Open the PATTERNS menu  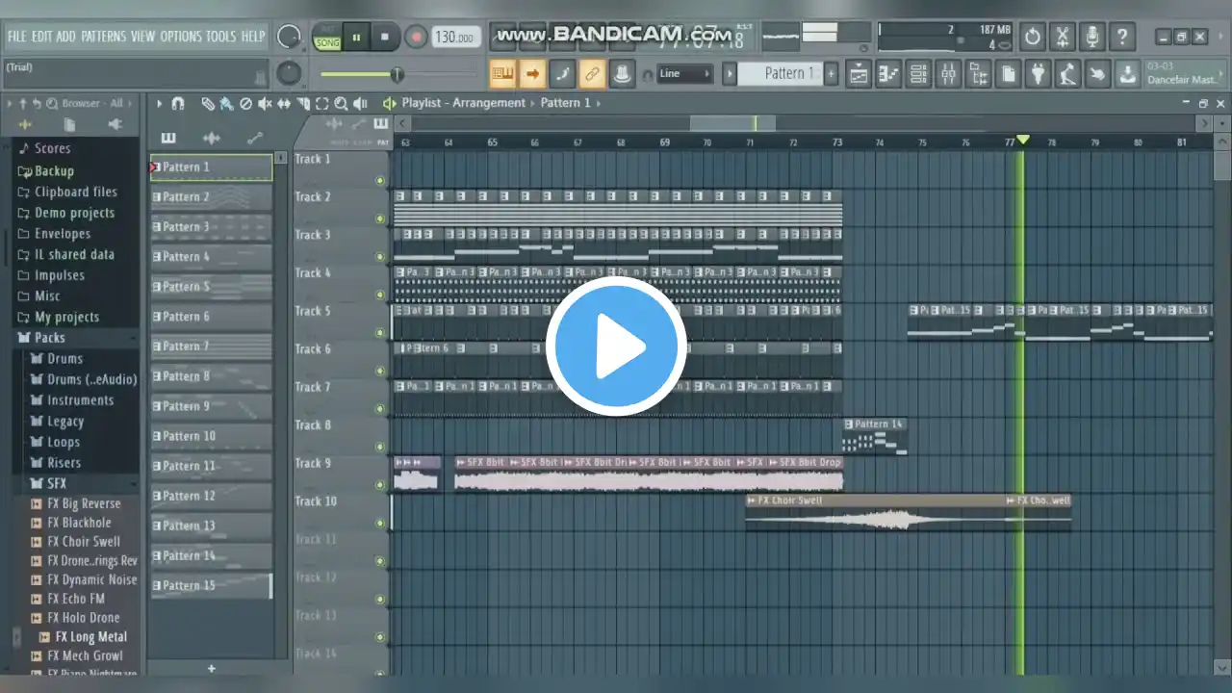103,37
